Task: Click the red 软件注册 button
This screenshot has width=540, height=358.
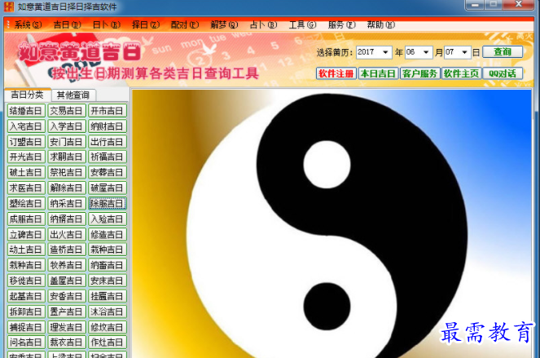Action: pos(336,73)
